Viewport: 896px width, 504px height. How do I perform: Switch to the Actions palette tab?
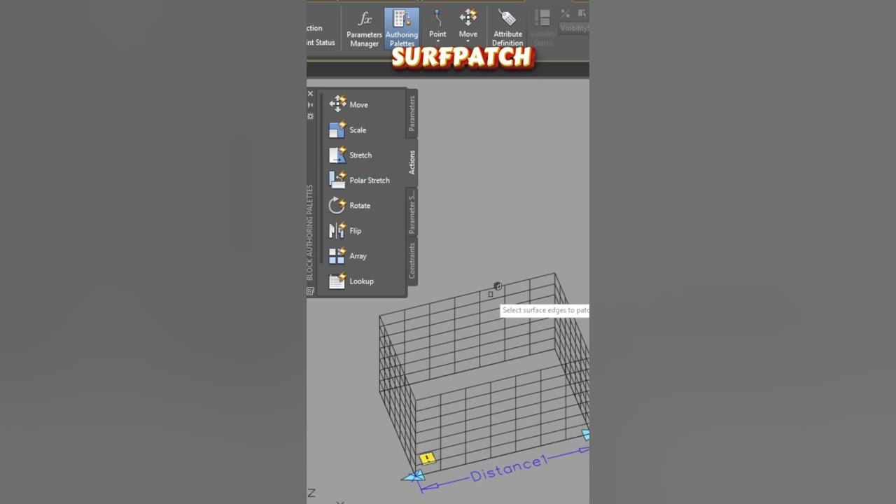[412, 162]
